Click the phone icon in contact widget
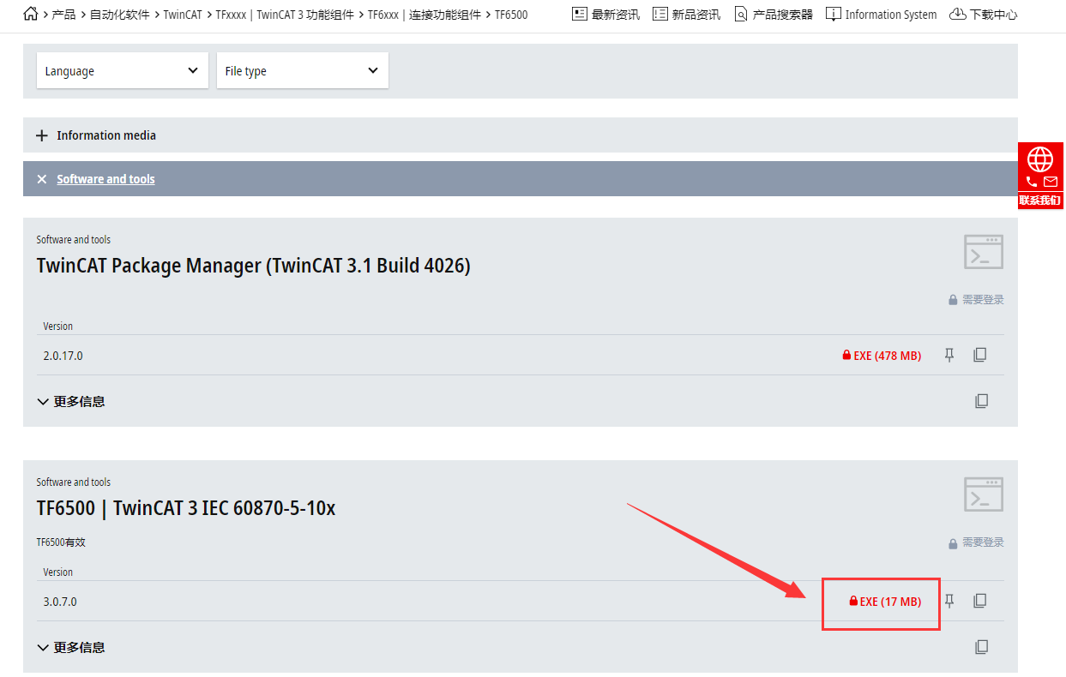The width and height of the screenshot is (1066, 677). pyautogui.click(x=1032, y=182)
